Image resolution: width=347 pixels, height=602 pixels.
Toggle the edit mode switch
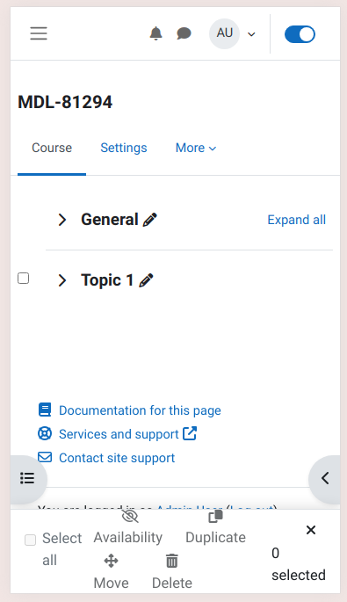pyautogui.click(x=300, y=34)
